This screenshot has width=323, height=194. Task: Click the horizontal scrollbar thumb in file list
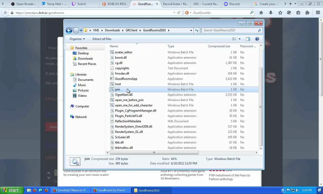(x=154, y=153)
